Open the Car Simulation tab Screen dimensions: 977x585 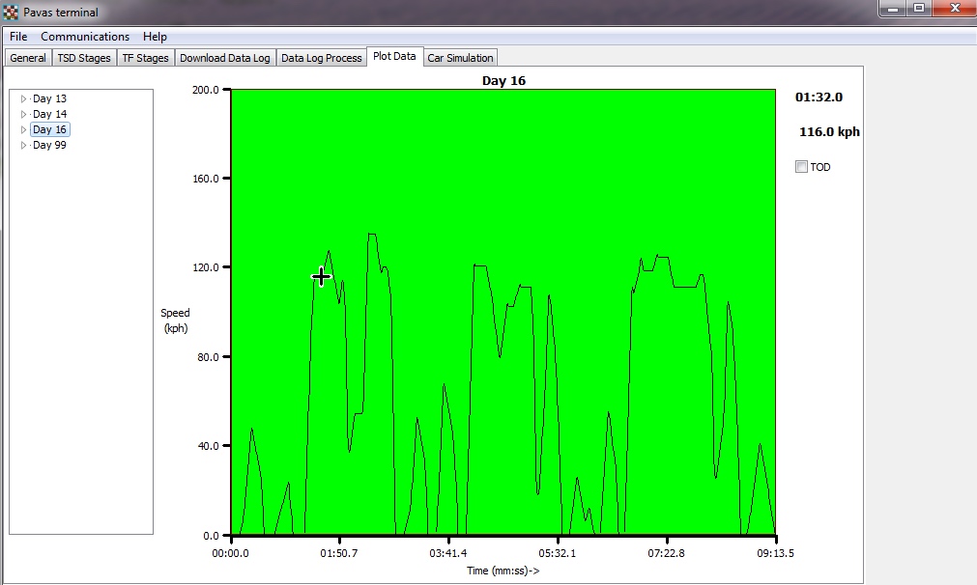click(460, 58)
